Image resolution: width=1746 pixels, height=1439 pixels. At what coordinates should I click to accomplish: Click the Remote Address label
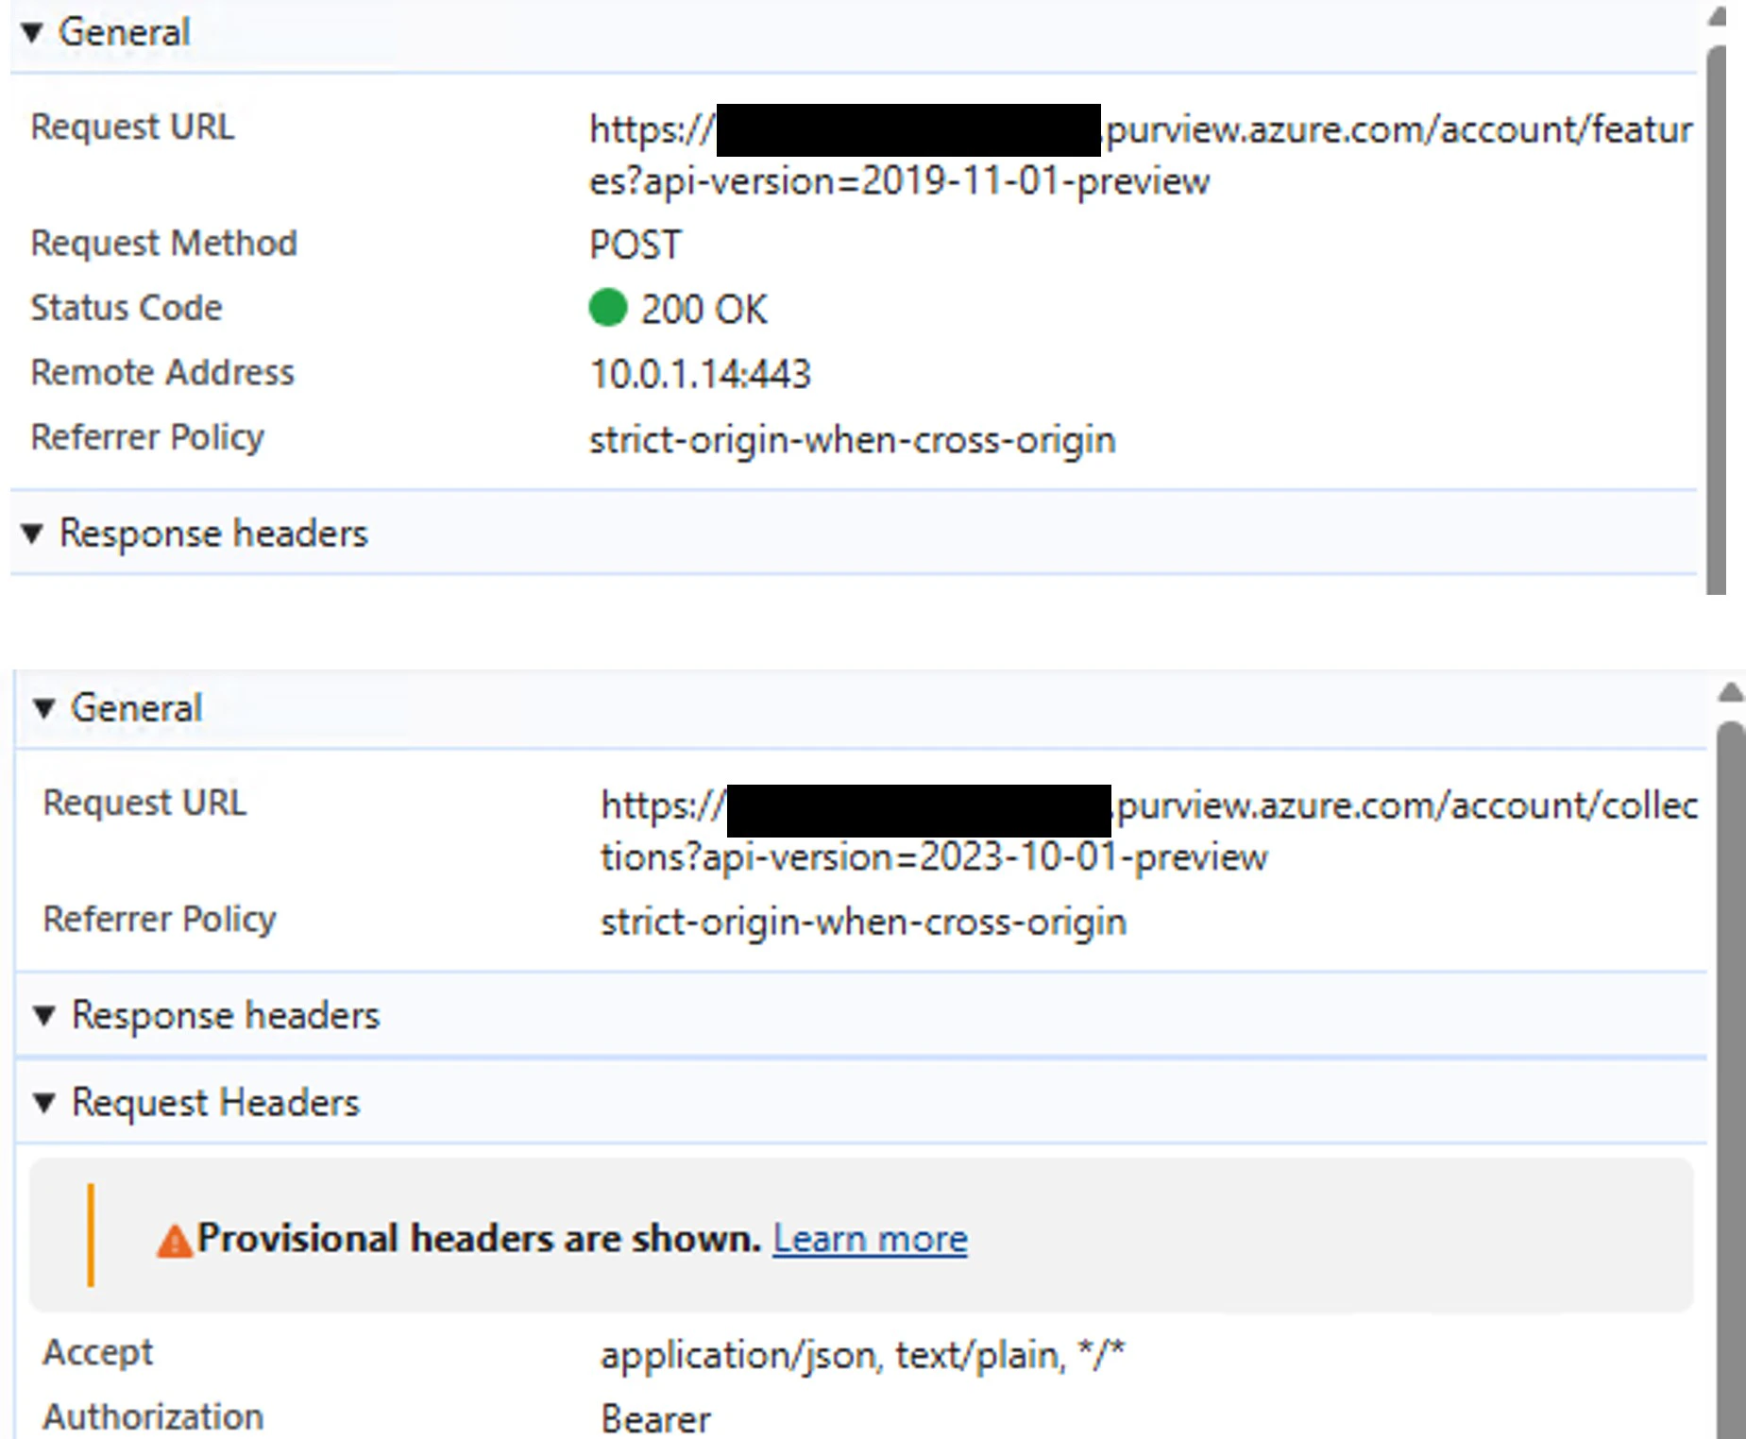pos(162,373)
